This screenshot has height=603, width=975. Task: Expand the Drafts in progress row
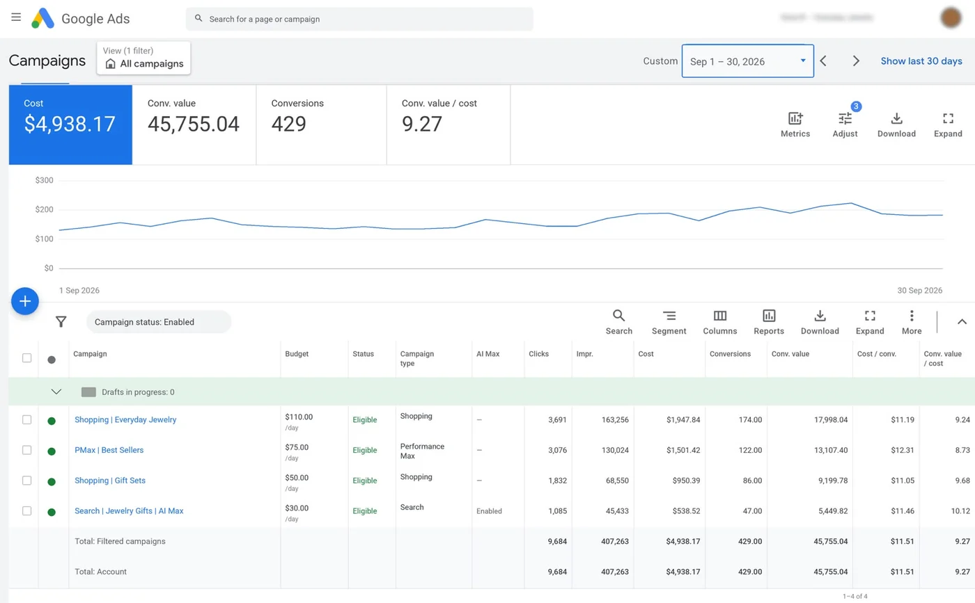(x=56, y=392)
